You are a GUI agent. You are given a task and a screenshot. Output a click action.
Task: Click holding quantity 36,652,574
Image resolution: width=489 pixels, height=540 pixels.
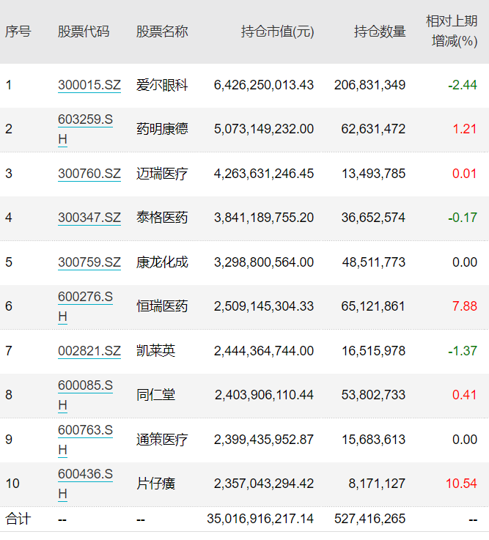pos(374,218)
